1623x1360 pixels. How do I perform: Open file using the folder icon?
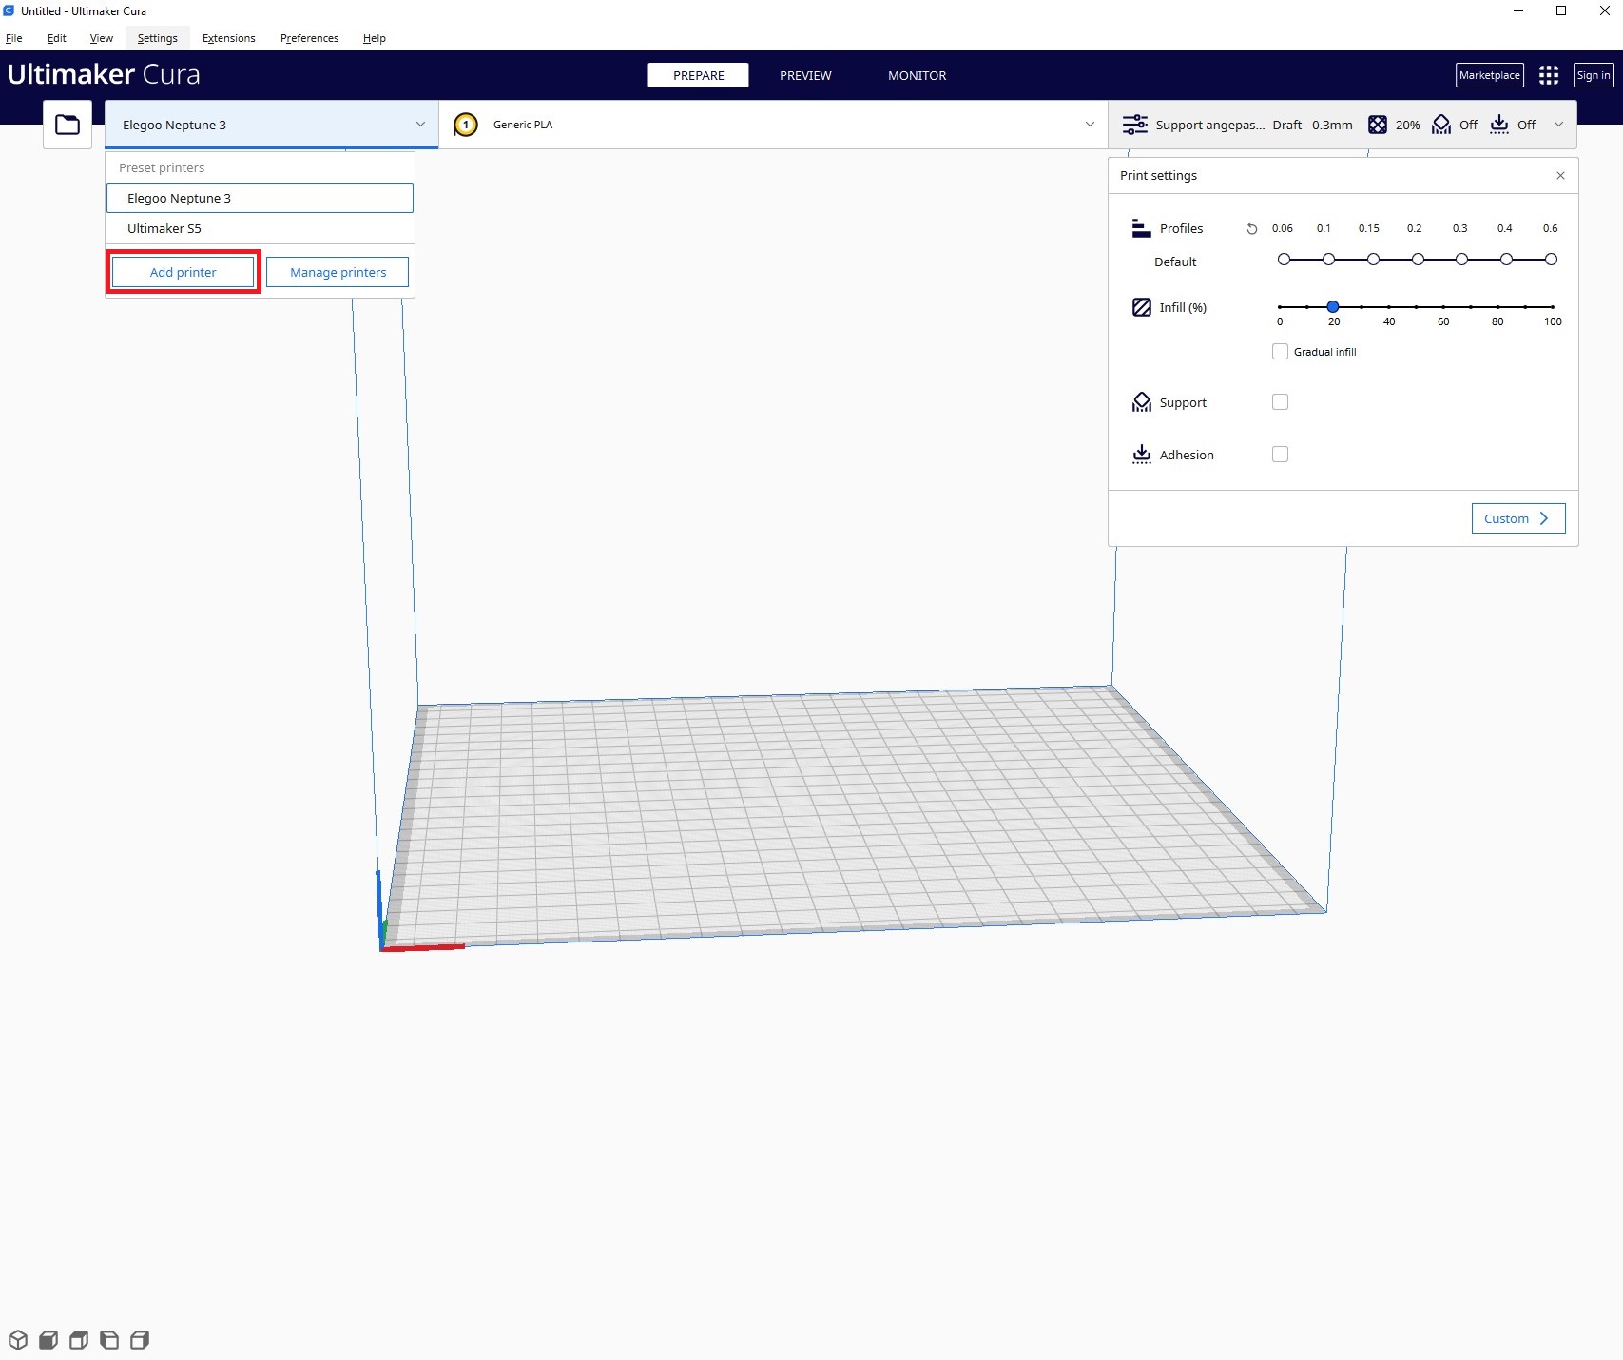pyautogui.click(x=68, y=125)
